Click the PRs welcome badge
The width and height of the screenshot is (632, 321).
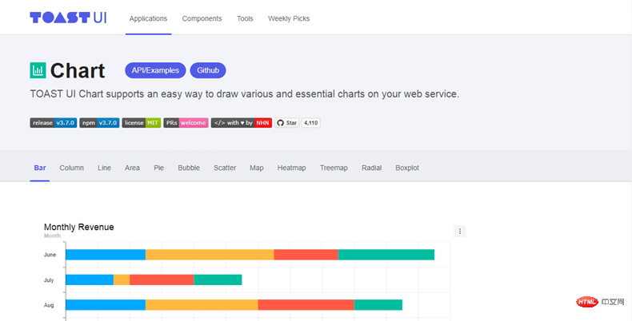[186, 123]
